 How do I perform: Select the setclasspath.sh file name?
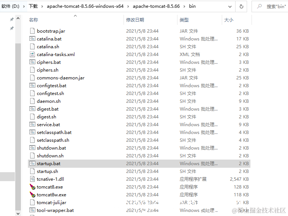53,140
